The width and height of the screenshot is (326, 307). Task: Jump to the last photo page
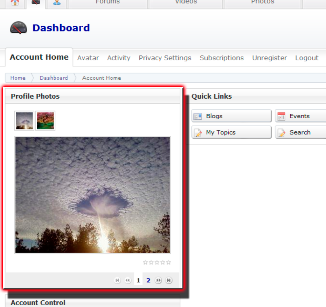click(x=169, y=280)
